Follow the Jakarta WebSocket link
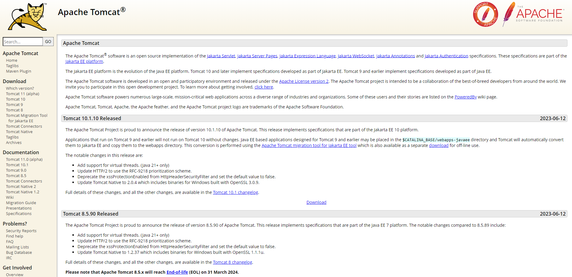The height and width of the screenshot is (277, 572). click(x=356, y=56)
